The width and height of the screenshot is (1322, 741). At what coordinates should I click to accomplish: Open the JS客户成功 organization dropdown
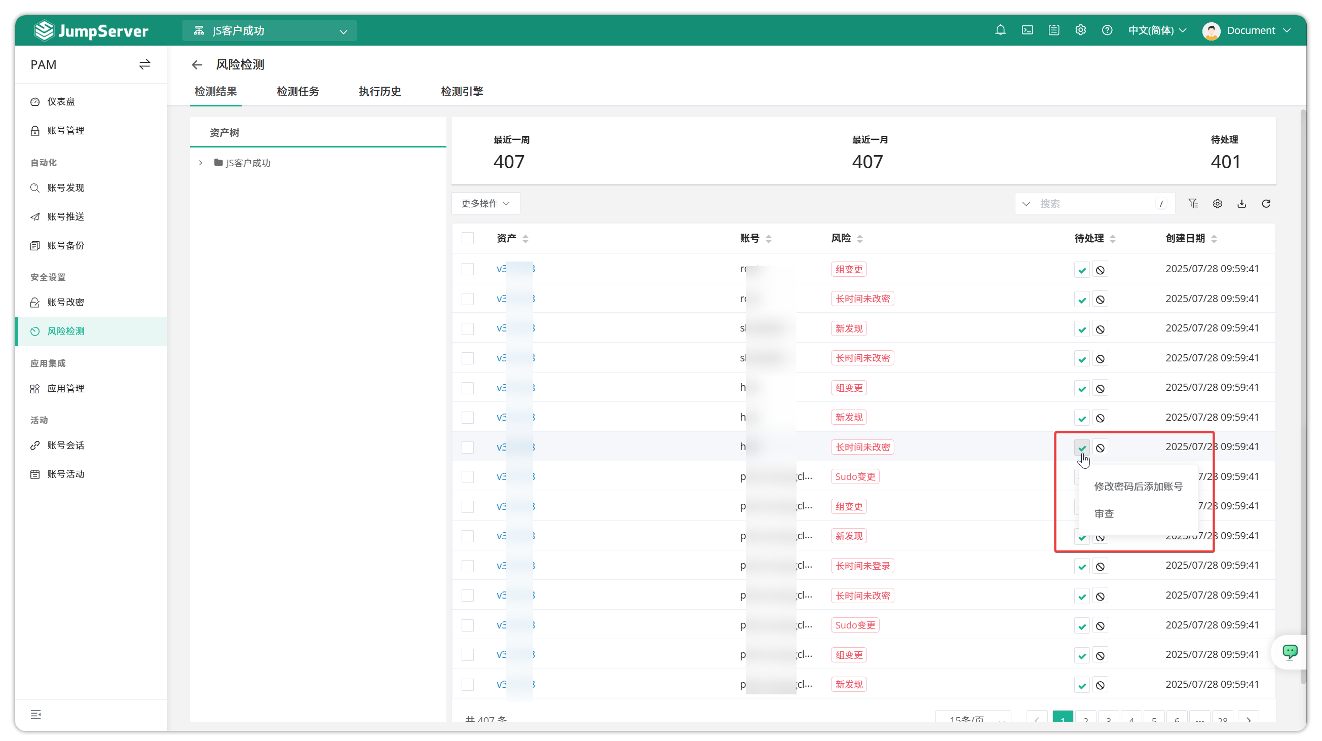pos(270,31)
